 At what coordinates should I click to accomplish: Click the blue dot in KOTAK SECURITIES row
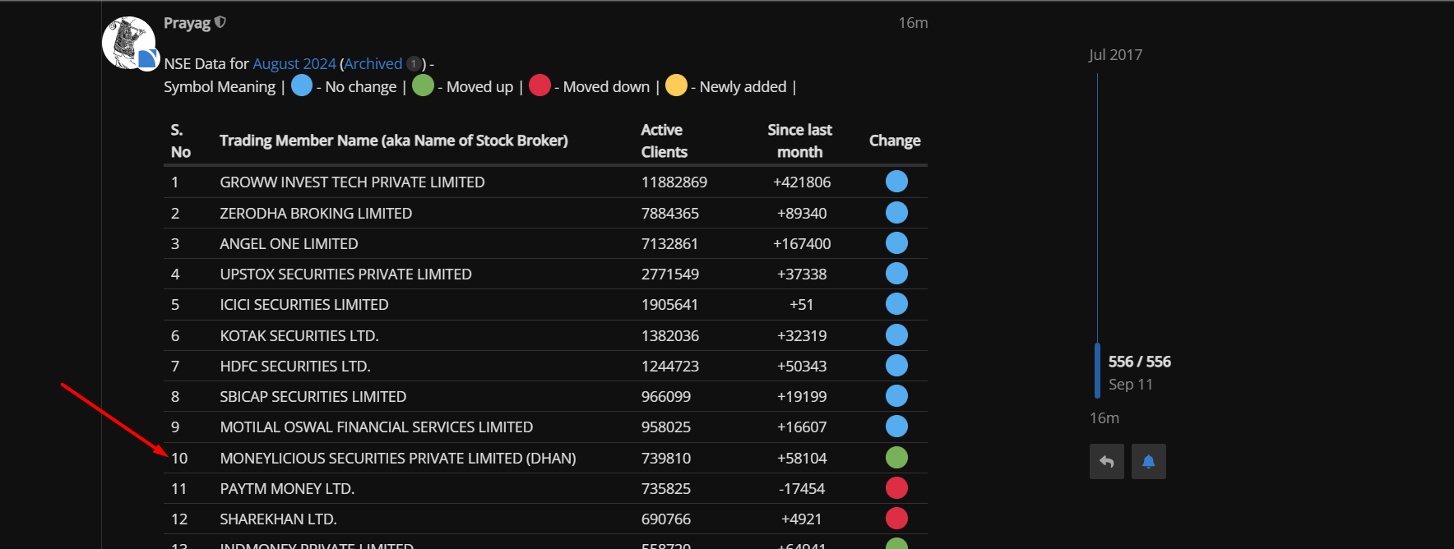pyautogui.click(x=896, y=335)
